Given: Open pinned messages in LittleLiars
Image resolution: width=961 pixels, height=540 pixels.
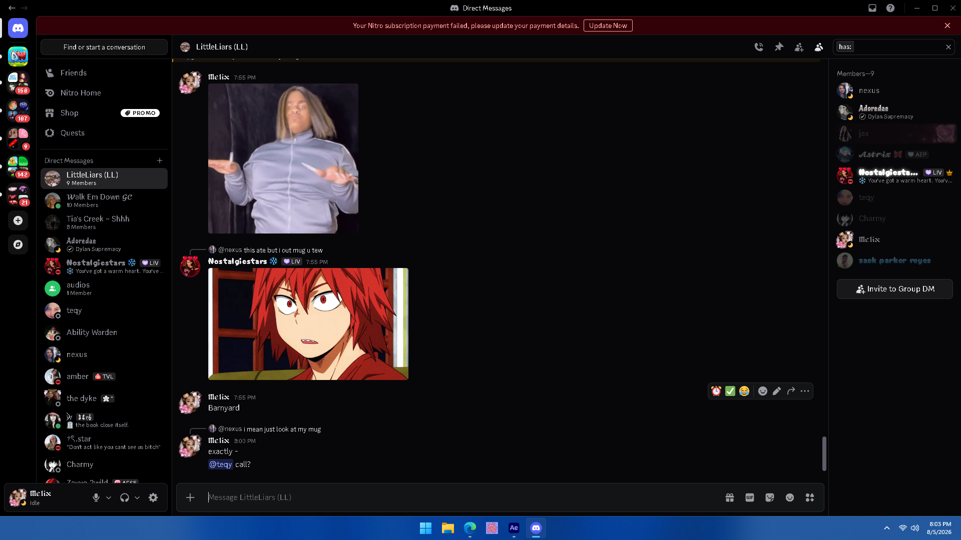Looking at the screenshot, I should click(x=779, y=47).
